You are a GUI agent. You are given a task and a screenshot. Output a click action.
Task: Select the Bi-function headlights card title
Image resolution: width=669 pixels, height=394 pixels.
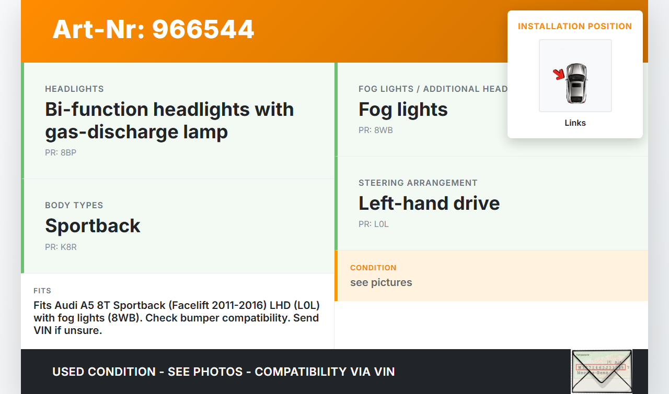(x=169, y=121)
